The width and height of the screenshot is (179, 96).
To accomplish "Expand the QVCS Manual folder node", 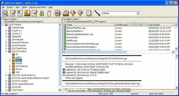I will (10, 66).
